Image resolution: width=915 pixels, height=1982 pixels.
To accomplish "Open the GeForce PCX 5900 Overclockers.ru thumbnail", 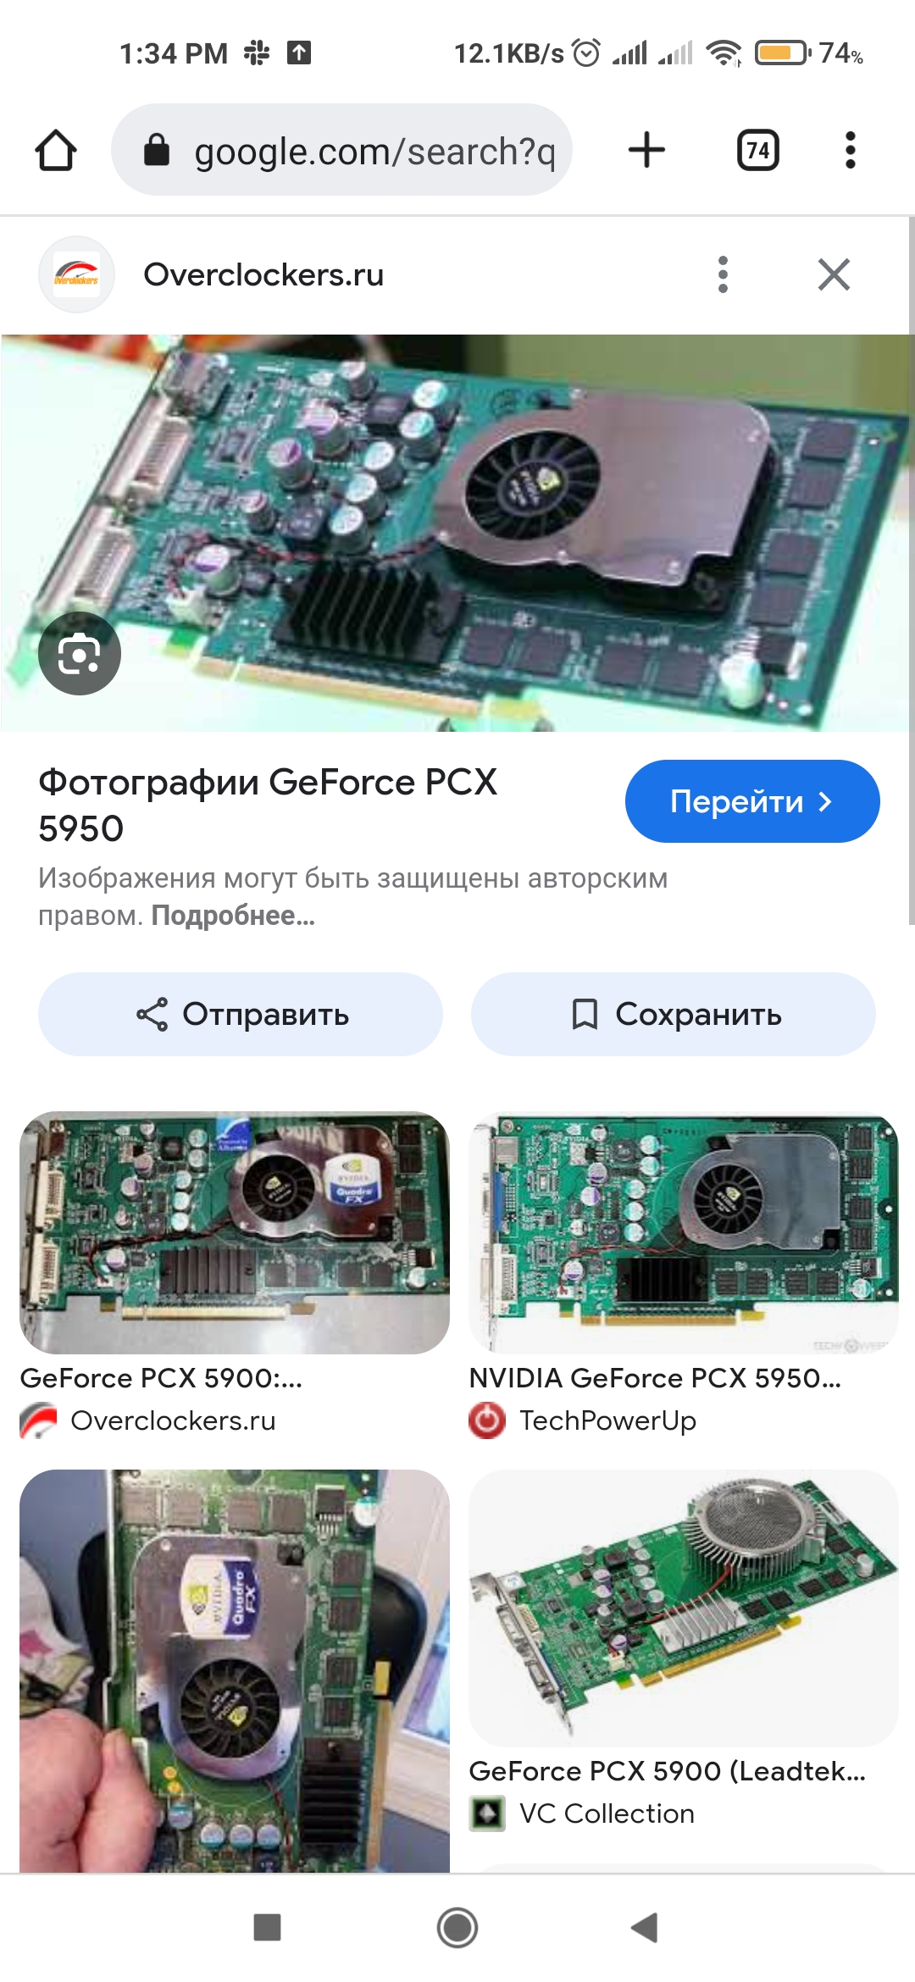I will point(235,1232).
